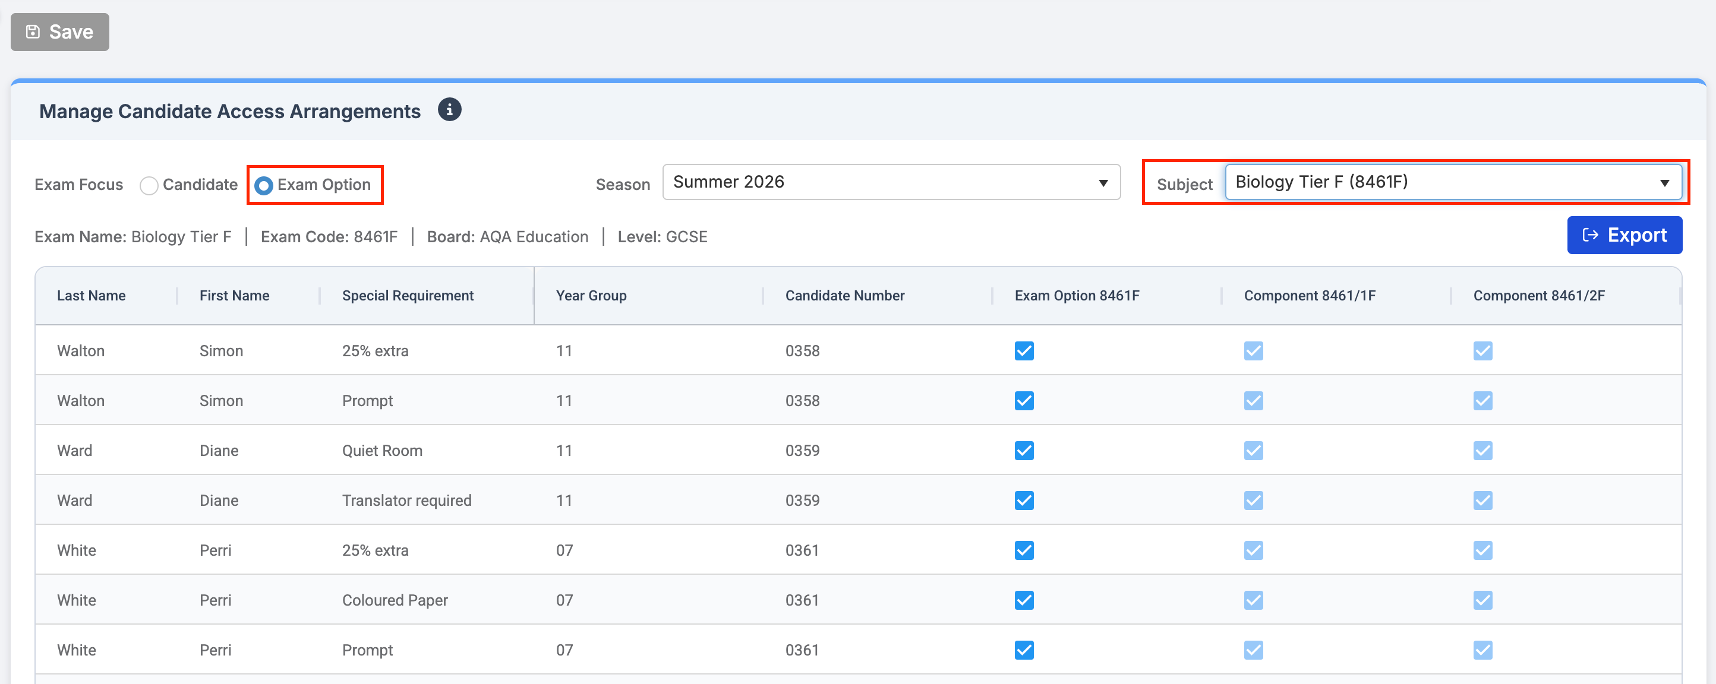Screen dimensions: 1716x684
Task: Click the Component 8461/1F column header
Action: pos(1310,296)
